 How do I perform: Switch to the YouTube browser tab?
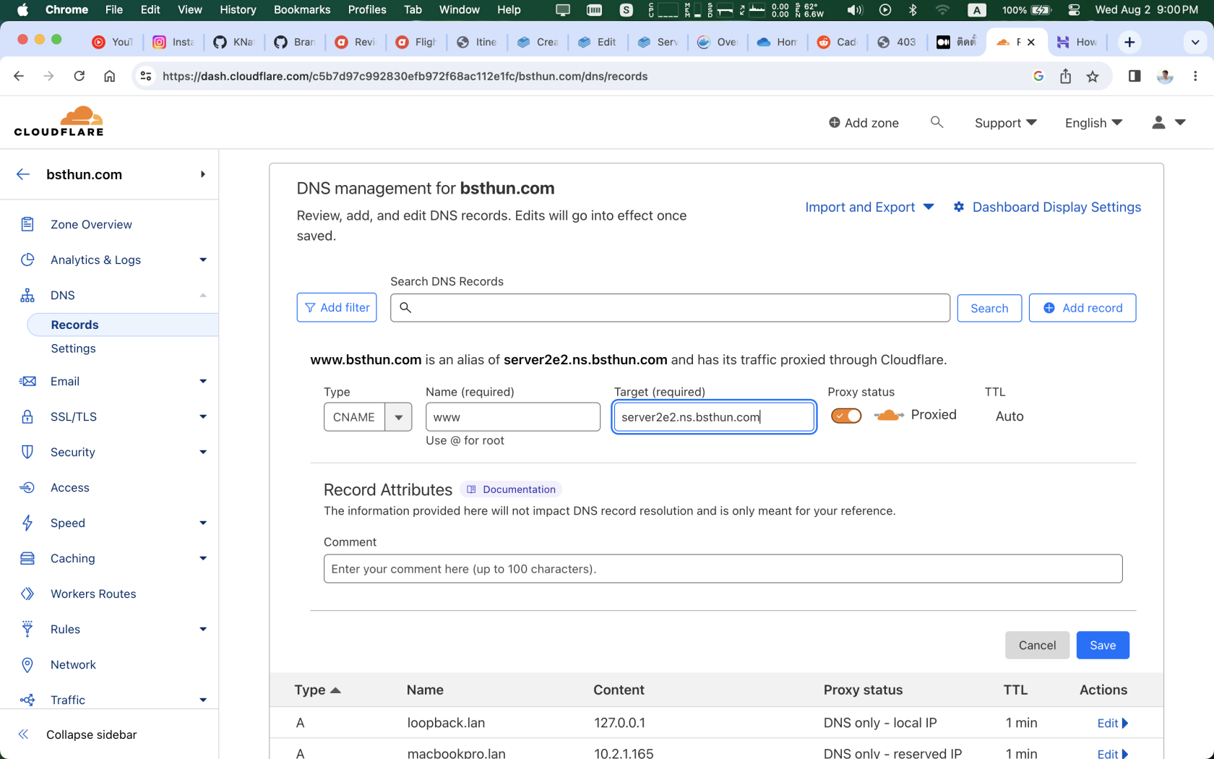tap(113, 42)
